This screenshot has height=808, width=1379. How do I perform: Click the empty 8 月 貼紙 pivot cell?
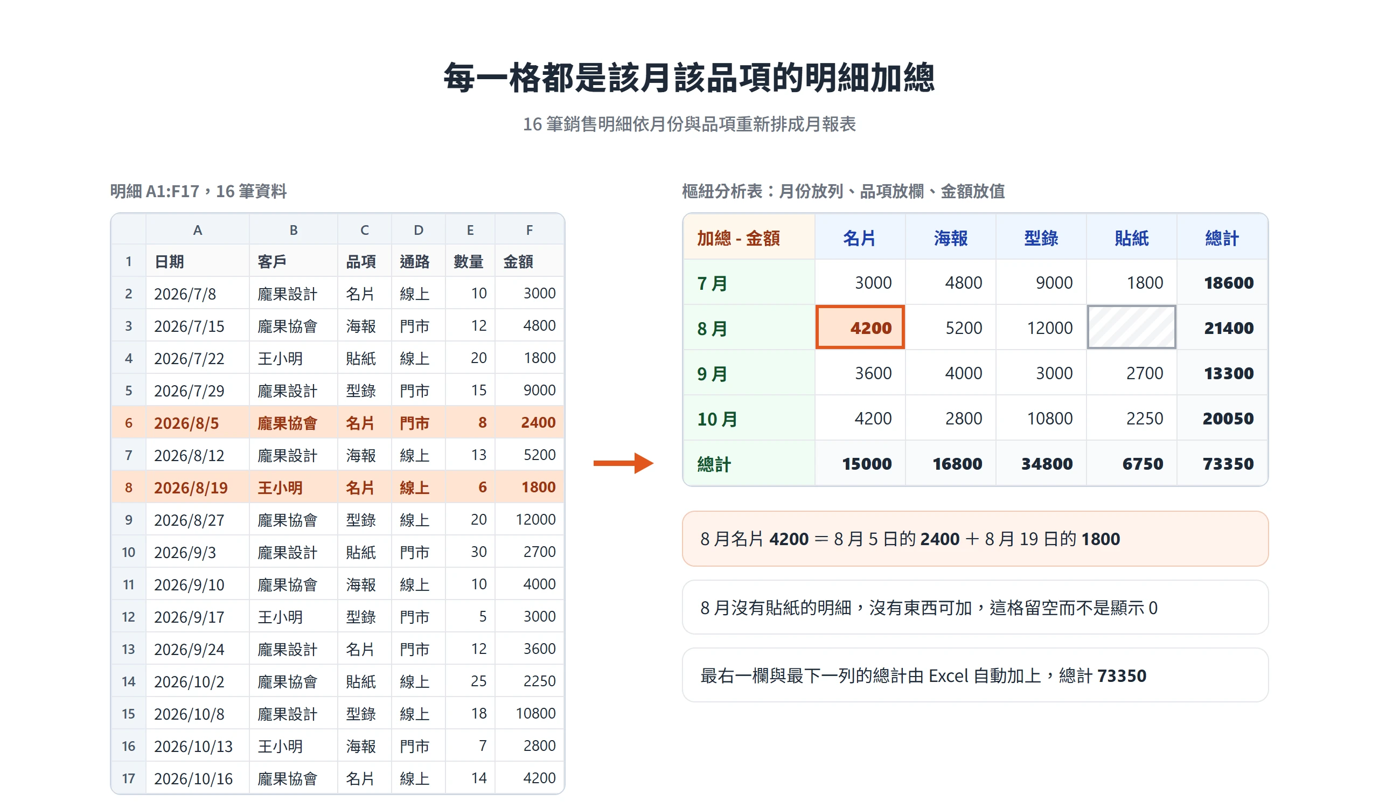[1131, 327]
